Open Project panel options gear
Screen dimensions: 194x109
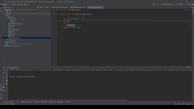[47, 7]
